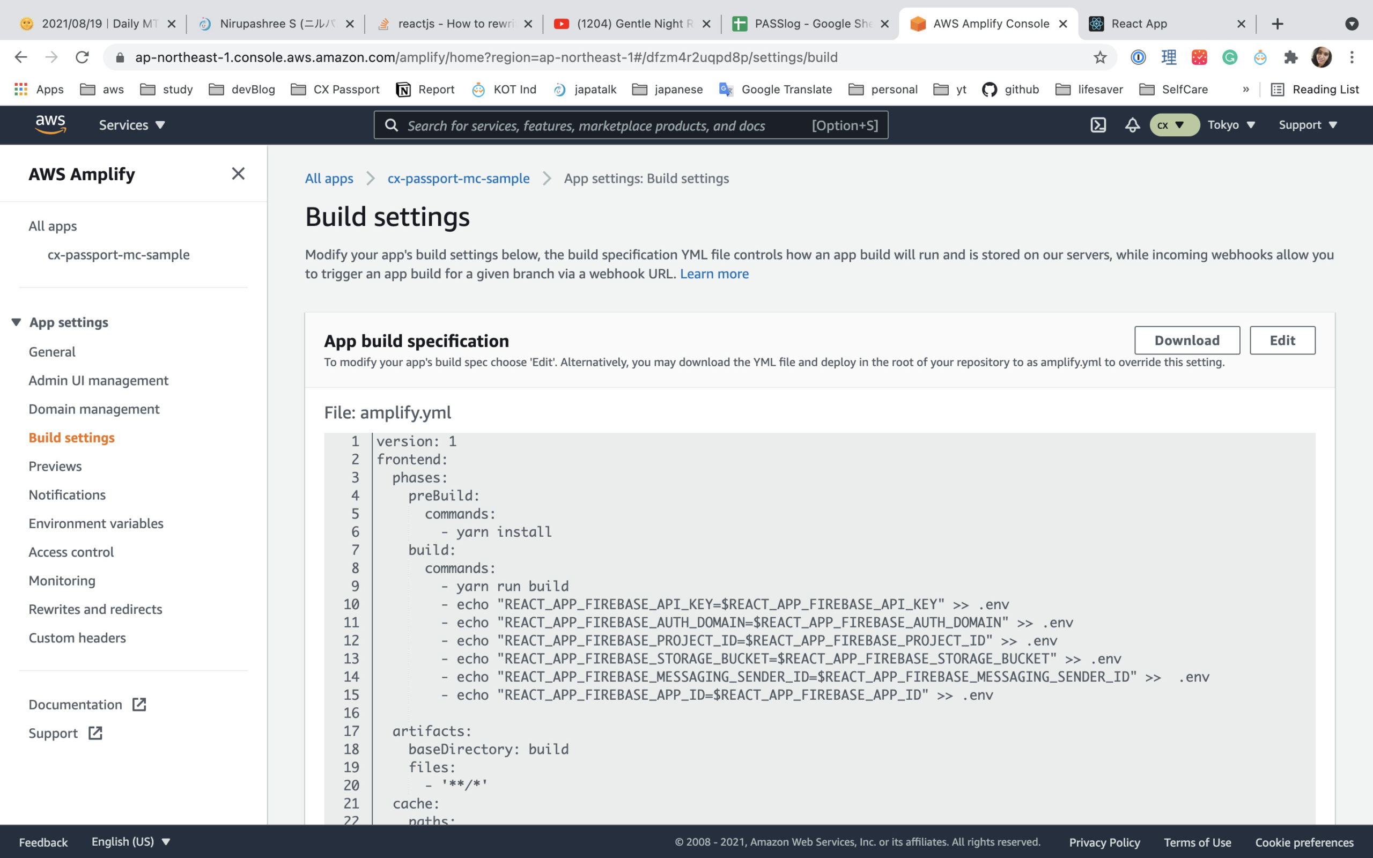Image resolution: width=1373 pixels, height=858 pixels.
Task: Open the Tokyo region dropdown
Action: pos(1230,125)
